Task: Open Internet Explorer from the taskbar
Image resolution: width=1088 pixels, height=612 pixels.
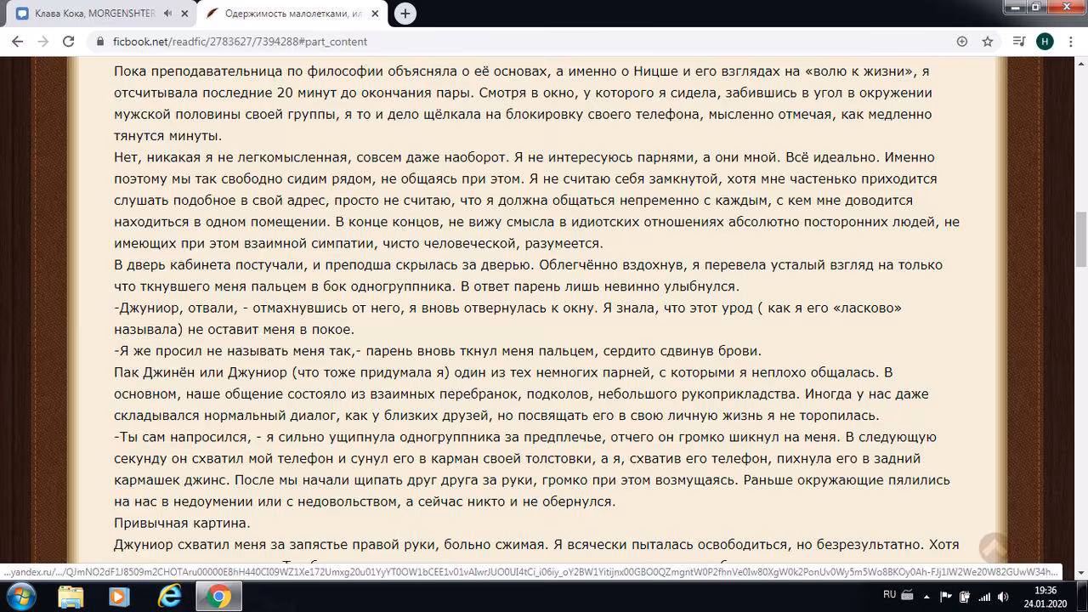Action: click(x=168, y=597)
